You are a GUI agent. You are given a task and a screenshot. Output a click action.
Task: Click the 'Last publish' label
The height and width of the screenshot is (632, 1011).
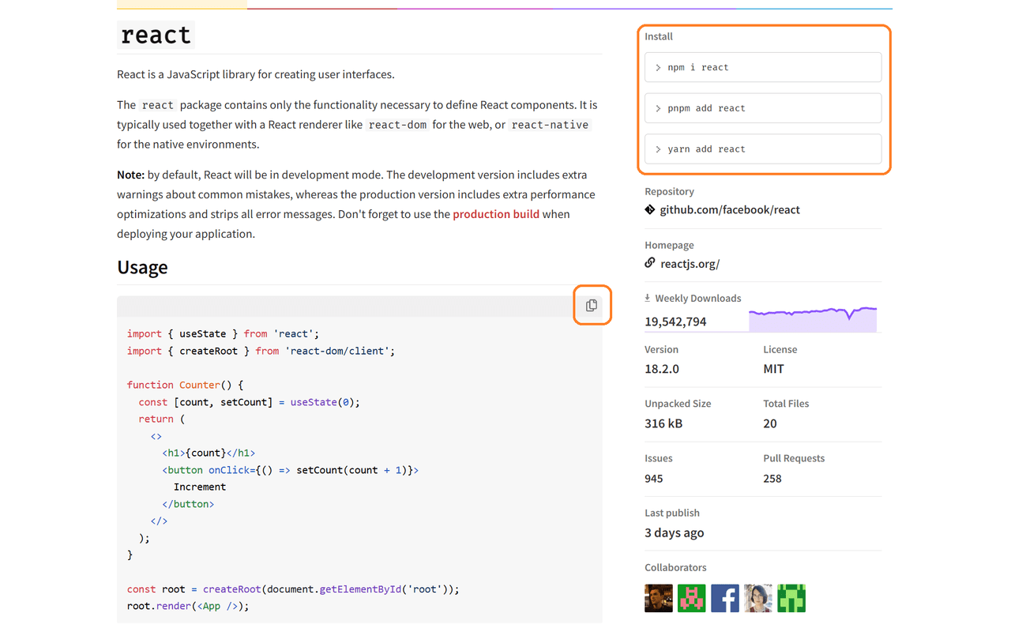click(x=672, y=513)
